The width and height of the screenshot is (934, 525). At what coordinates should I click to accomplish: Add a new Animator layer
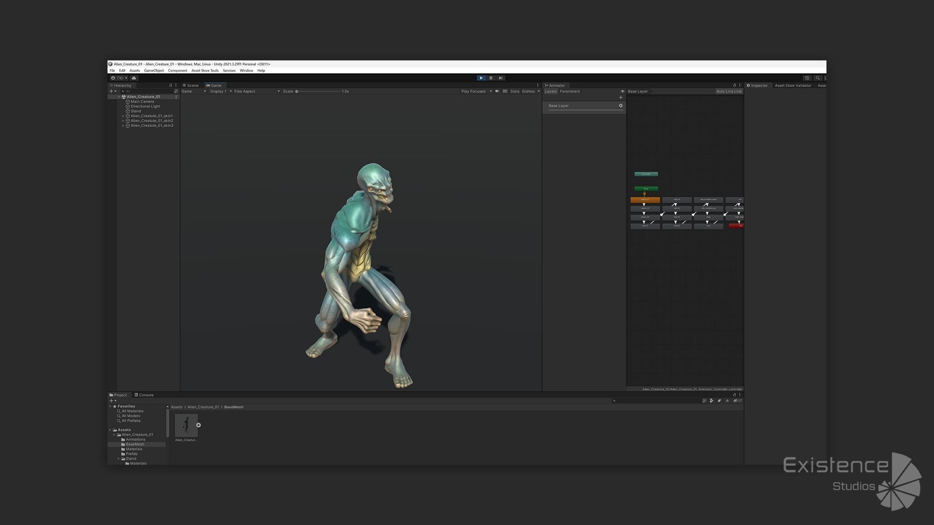(621, 97)
